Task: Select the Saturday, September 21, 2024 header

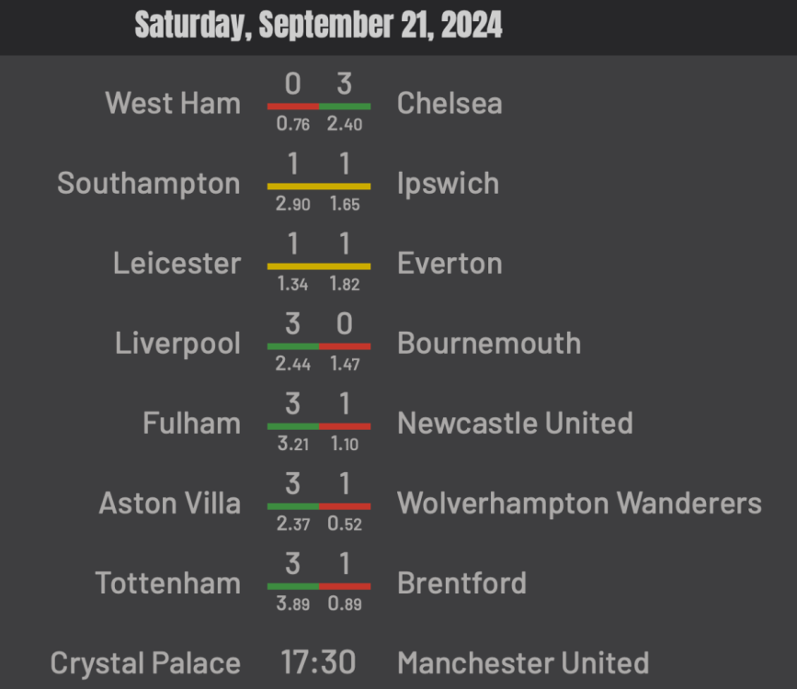Action: (319, 25)
